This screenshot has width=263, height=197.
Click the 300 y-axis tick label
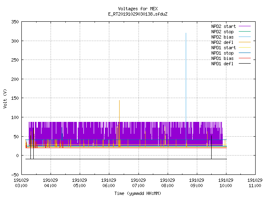(x=15, y=41)
